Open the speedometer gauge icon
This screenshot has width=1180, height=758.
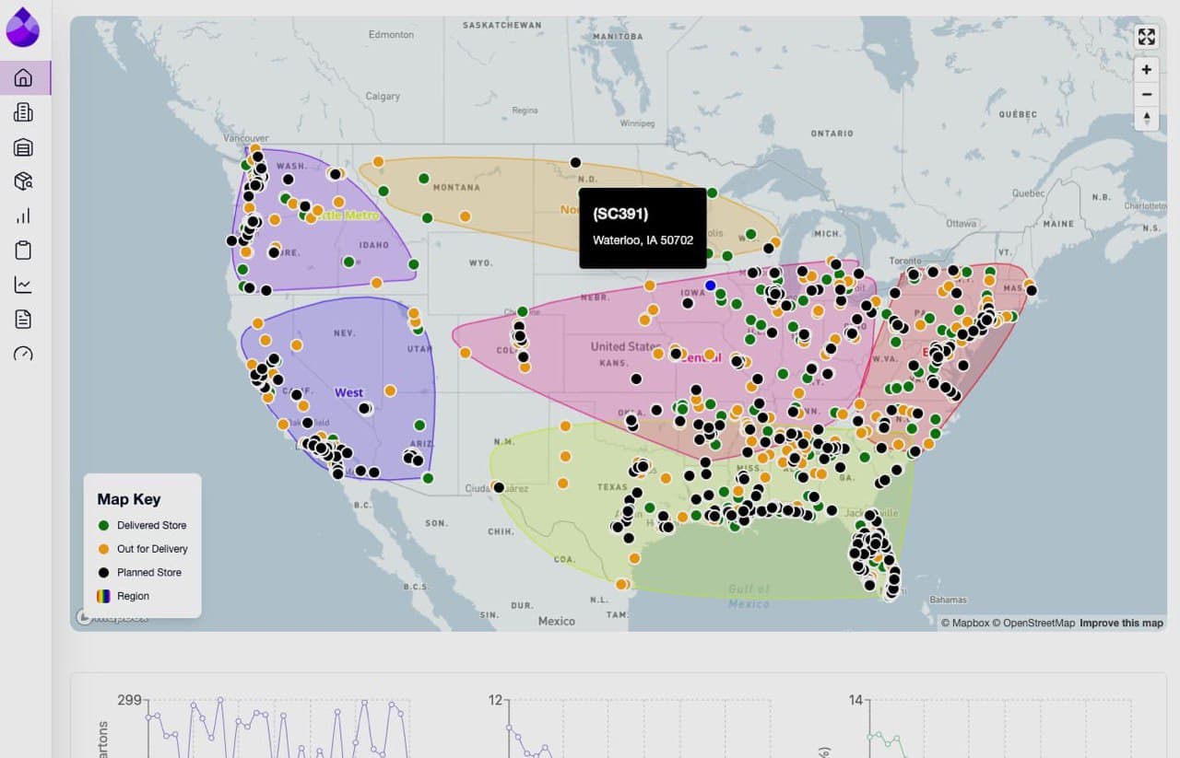pos(23,354)
